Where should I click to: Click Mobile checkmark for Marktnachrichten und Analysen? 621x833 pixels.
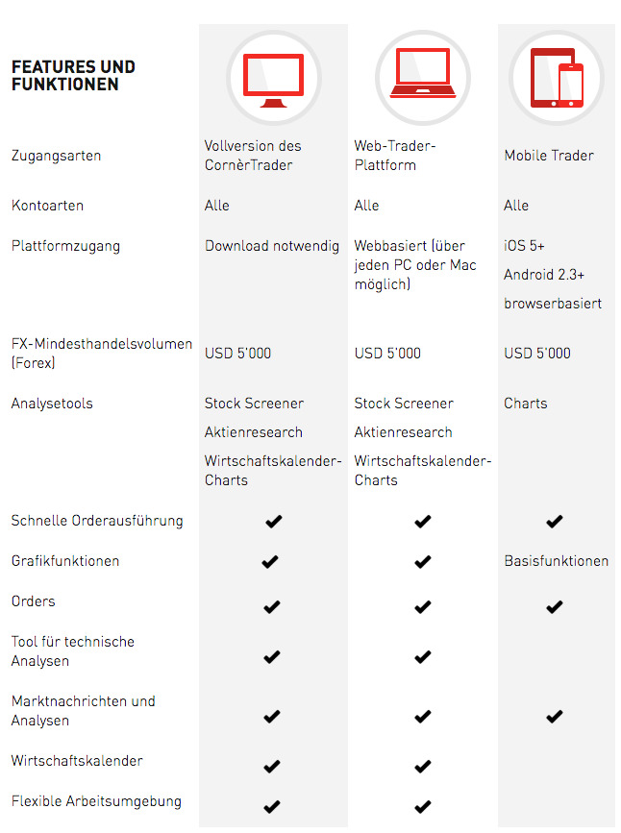(553, 716)
